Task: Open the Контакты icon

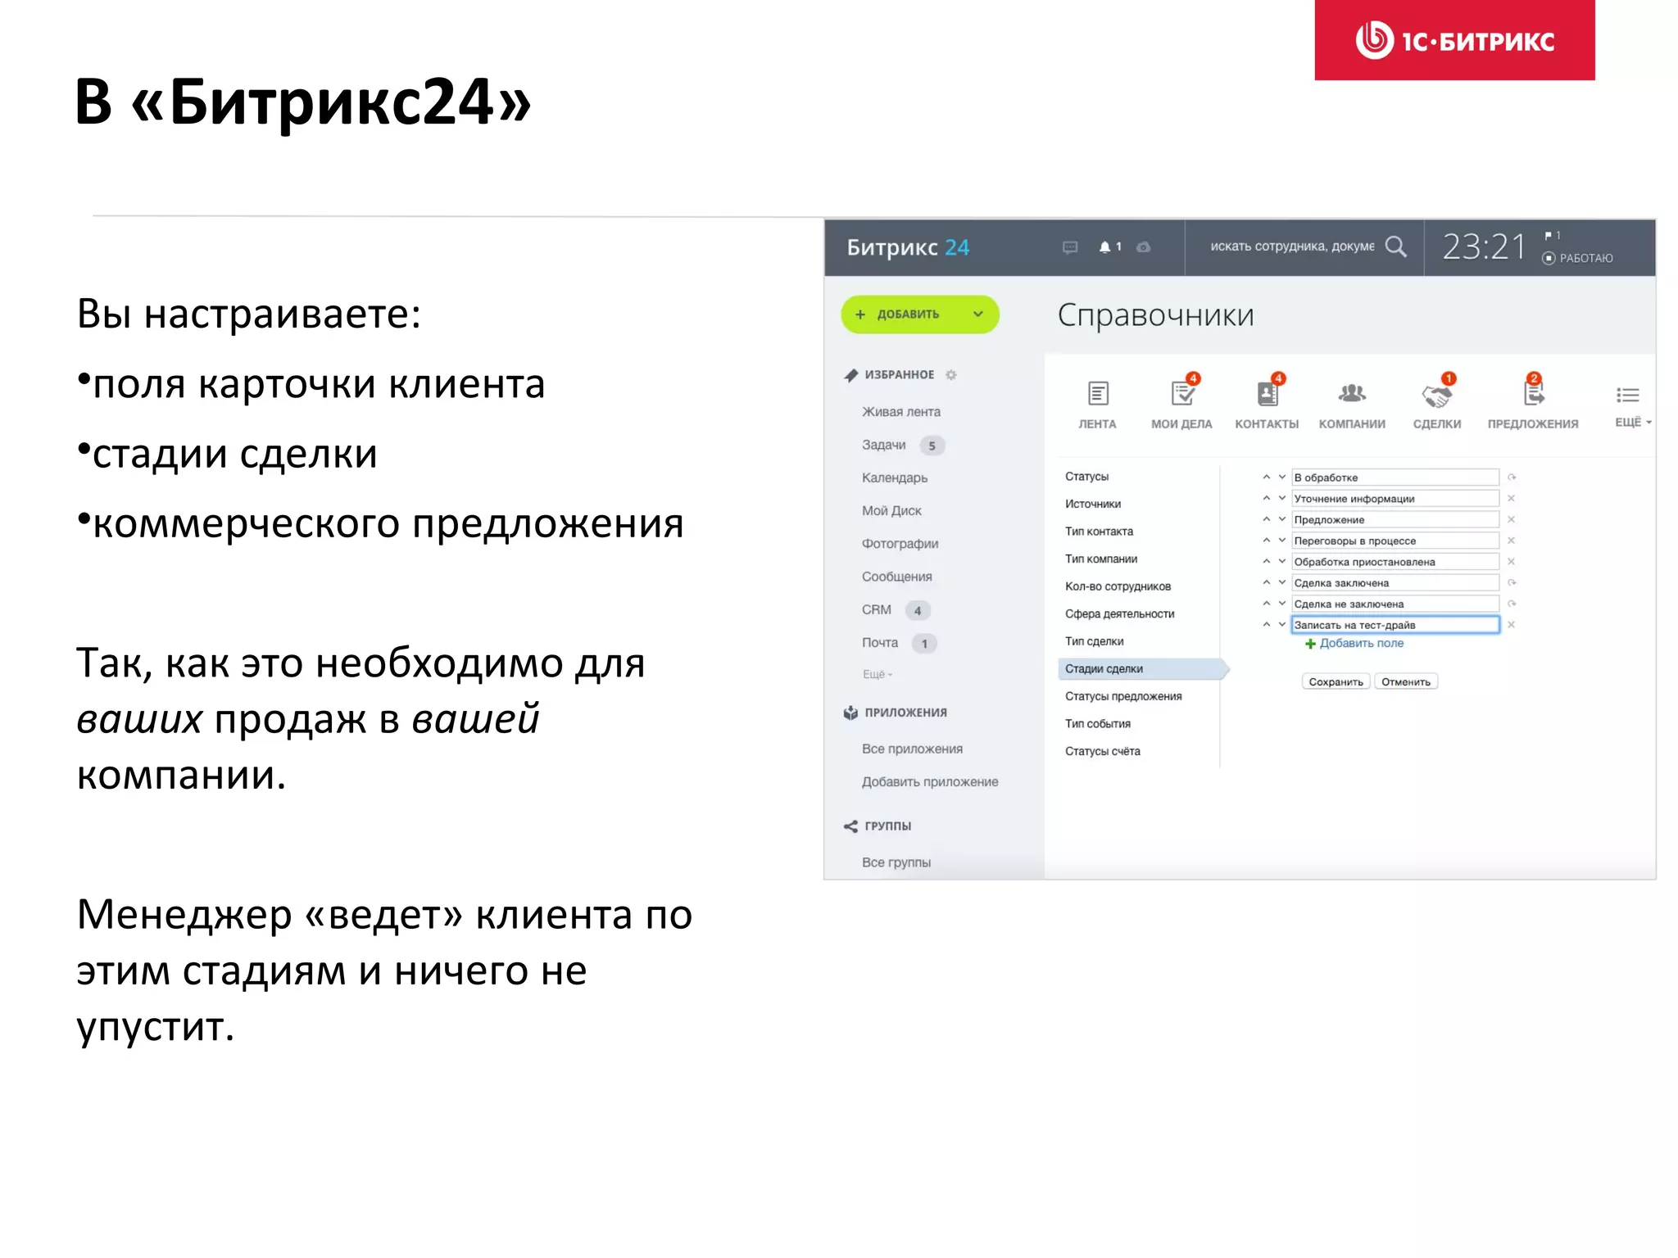Action: coord(1268,394)
